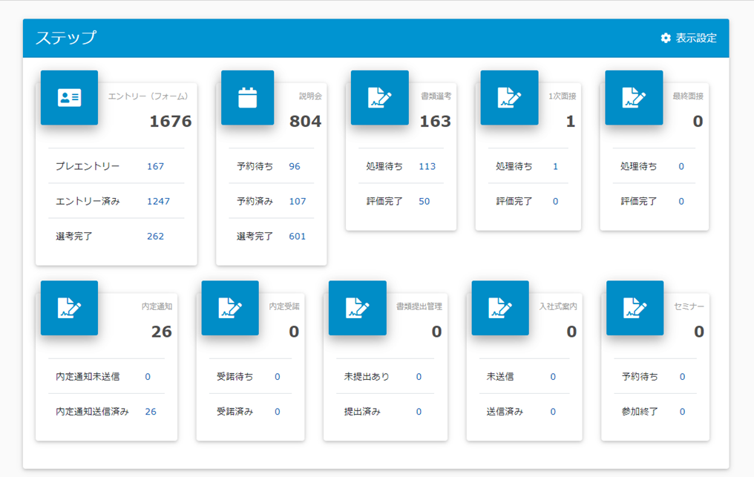Viewport: 754px width, 477px height.
Task: Select the エントリー（フォーム） card icon
Action: point(69,98)
